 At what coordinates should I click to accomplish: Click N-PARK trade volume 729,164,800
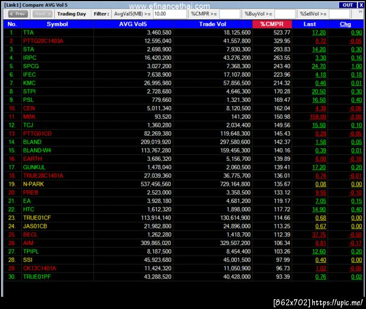point(235,184)
